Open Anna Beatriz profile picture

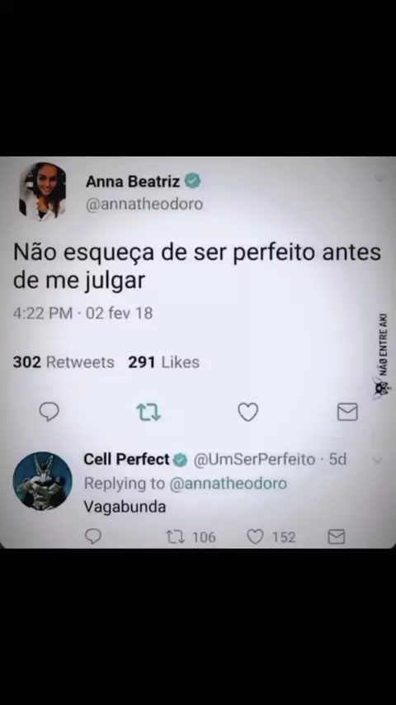pos(42,191)
